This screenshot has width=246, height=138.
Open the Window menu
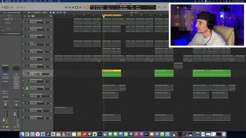pyautogui.click(x=50, y=1)
